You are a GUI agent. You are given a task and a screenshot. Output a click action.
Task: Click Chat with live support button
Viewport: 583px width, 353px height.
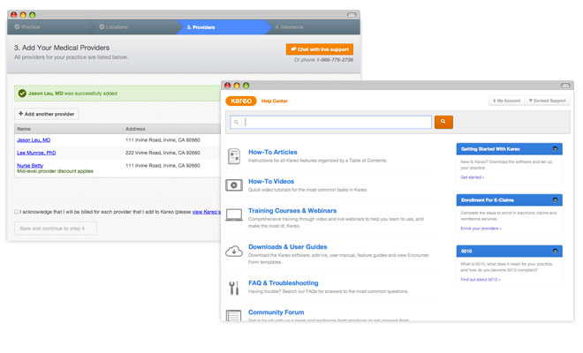[320, 49]
